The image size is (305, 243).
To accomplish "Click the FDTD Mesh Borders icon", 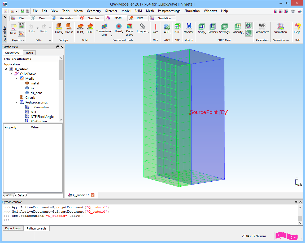I will (213, 26).
